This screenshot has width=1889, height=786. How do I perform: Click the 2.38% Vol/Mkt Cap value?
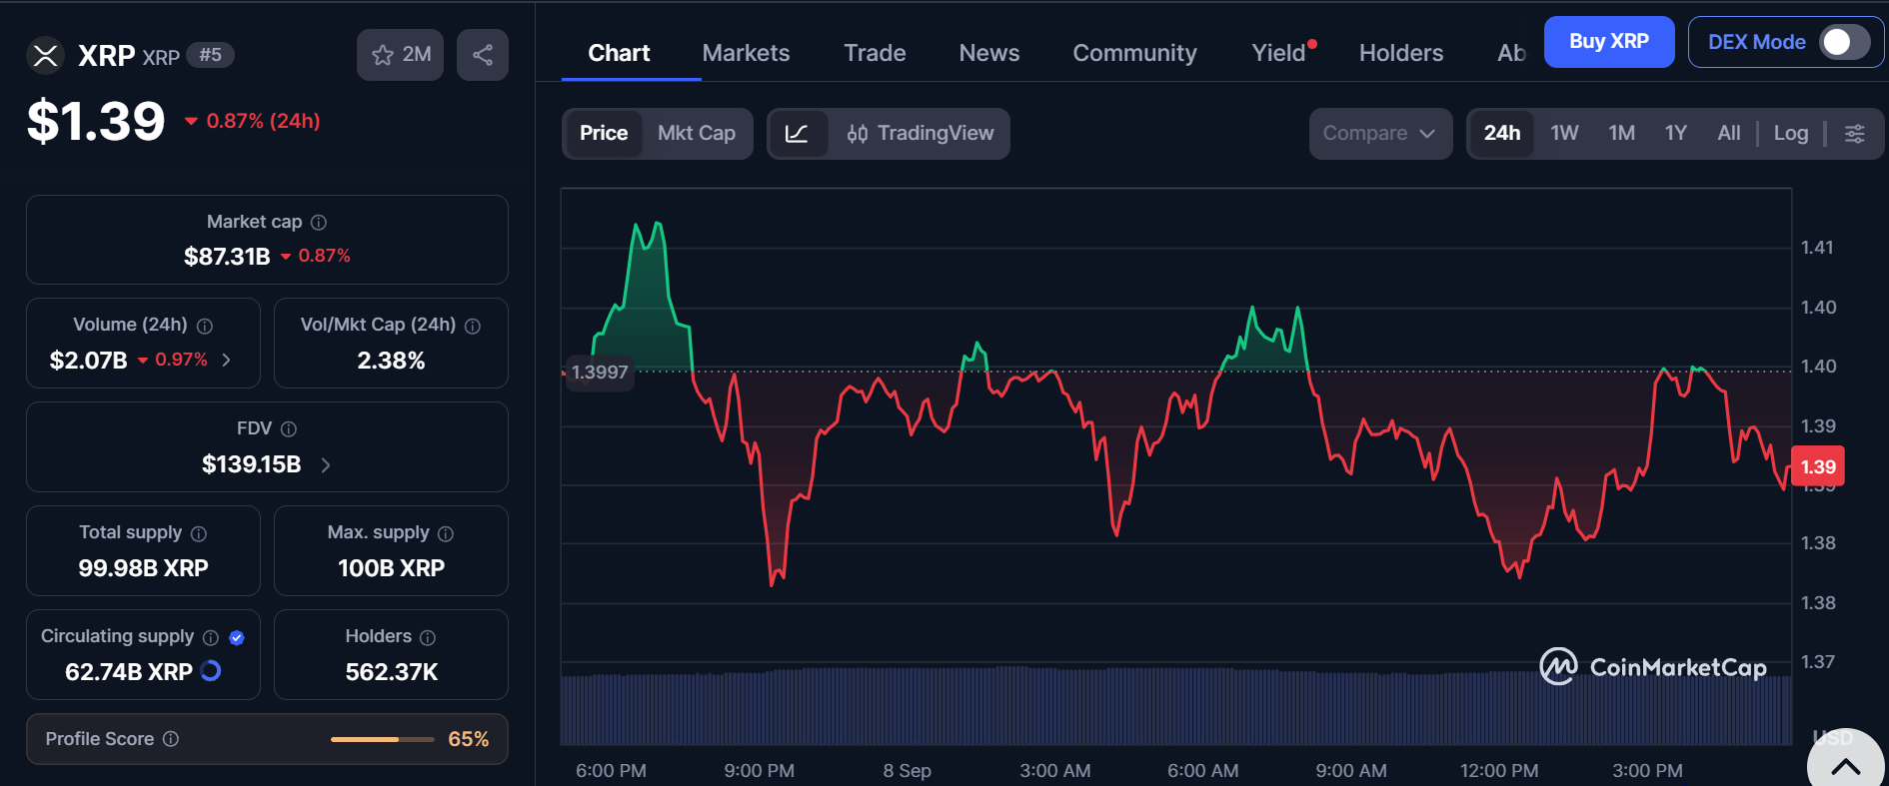tap(392, 361)
